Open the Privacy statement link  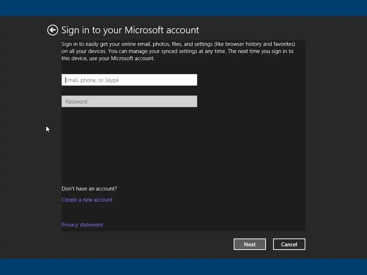[x=82, y=225]
